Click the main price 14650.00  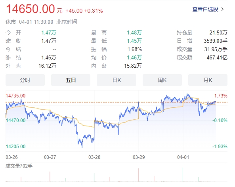tap(31, 9)
